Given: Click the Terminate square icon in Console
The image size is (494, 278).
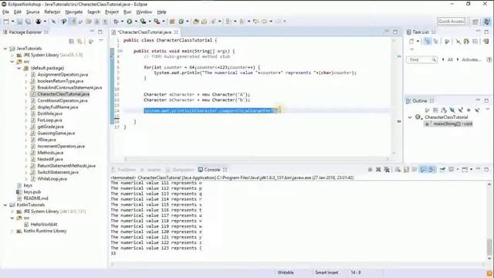Looking at the screenshot, I should coord(370,170).
